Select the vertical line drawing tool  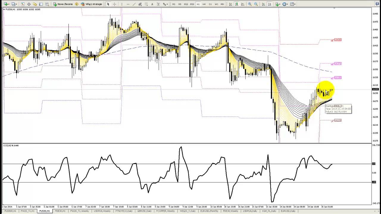click(122, 4)
